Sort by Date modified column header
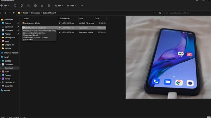Image resolution: width=211 pixels, height=118 pixels. click(x=64, y=19)
